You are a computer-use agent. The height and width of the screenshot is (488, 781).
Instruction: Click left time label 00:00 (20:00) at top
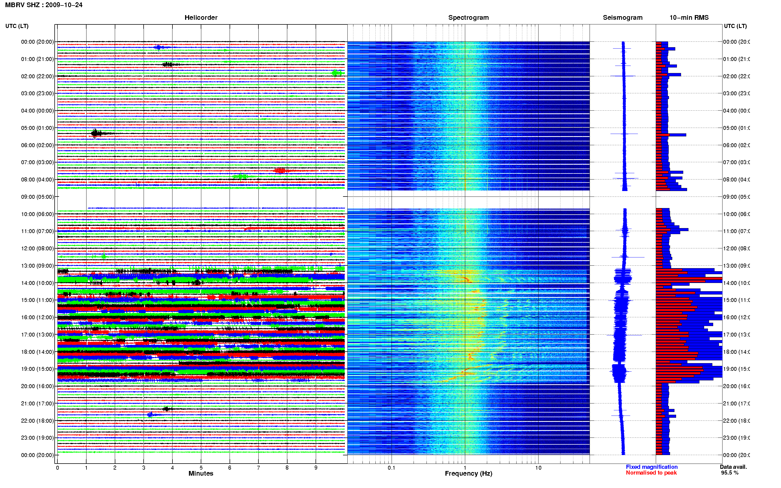tap(37, 42)
